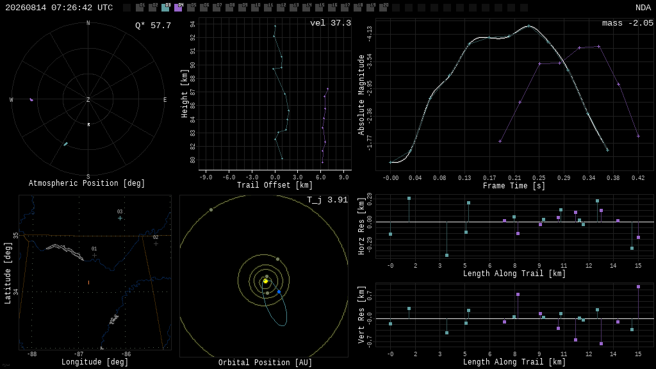656x369 pixels.
Task: Click the 02 station marker on map
Action: tap(156, 243)
